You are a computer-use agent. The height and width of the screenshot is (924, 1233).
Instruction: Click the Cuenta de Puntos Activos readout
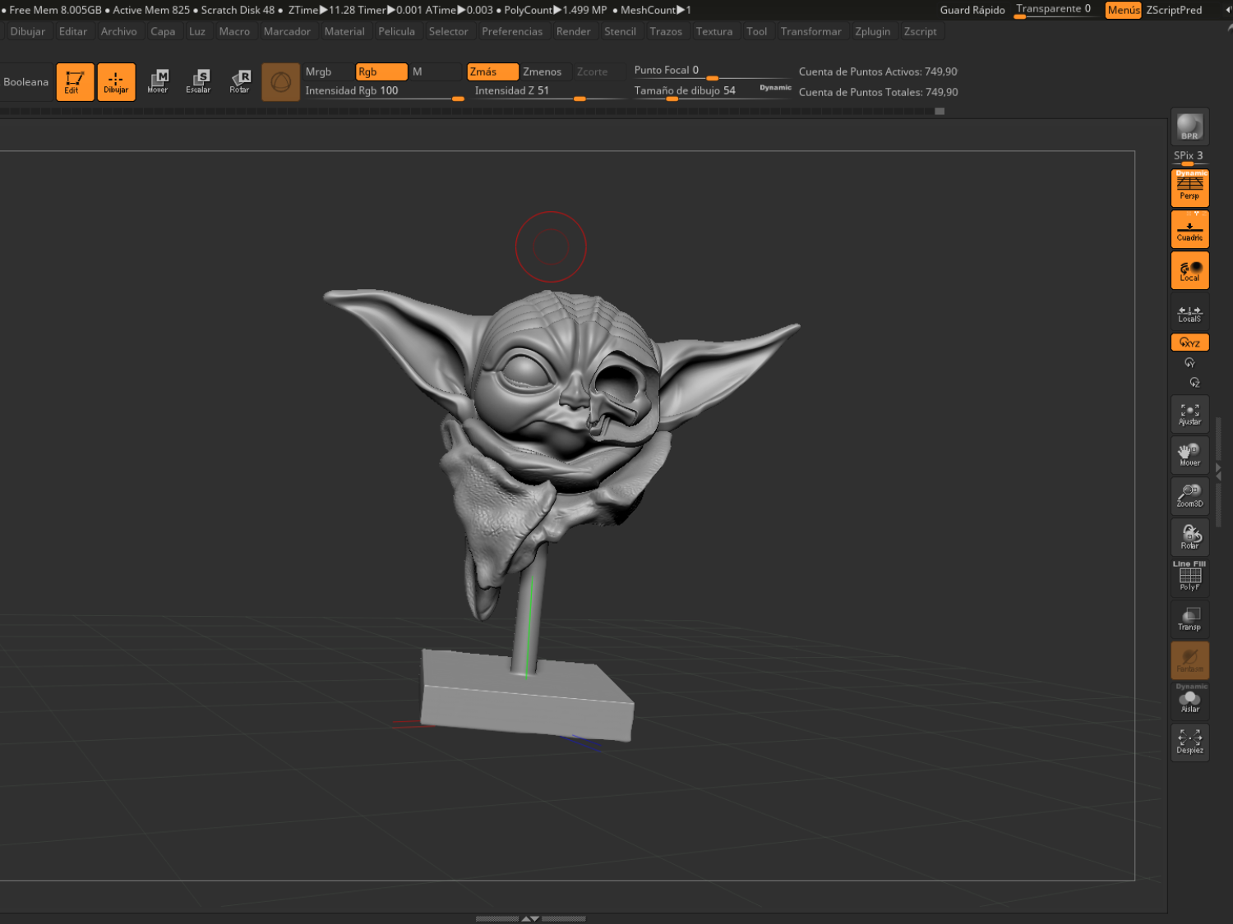[x=878, y=71]
